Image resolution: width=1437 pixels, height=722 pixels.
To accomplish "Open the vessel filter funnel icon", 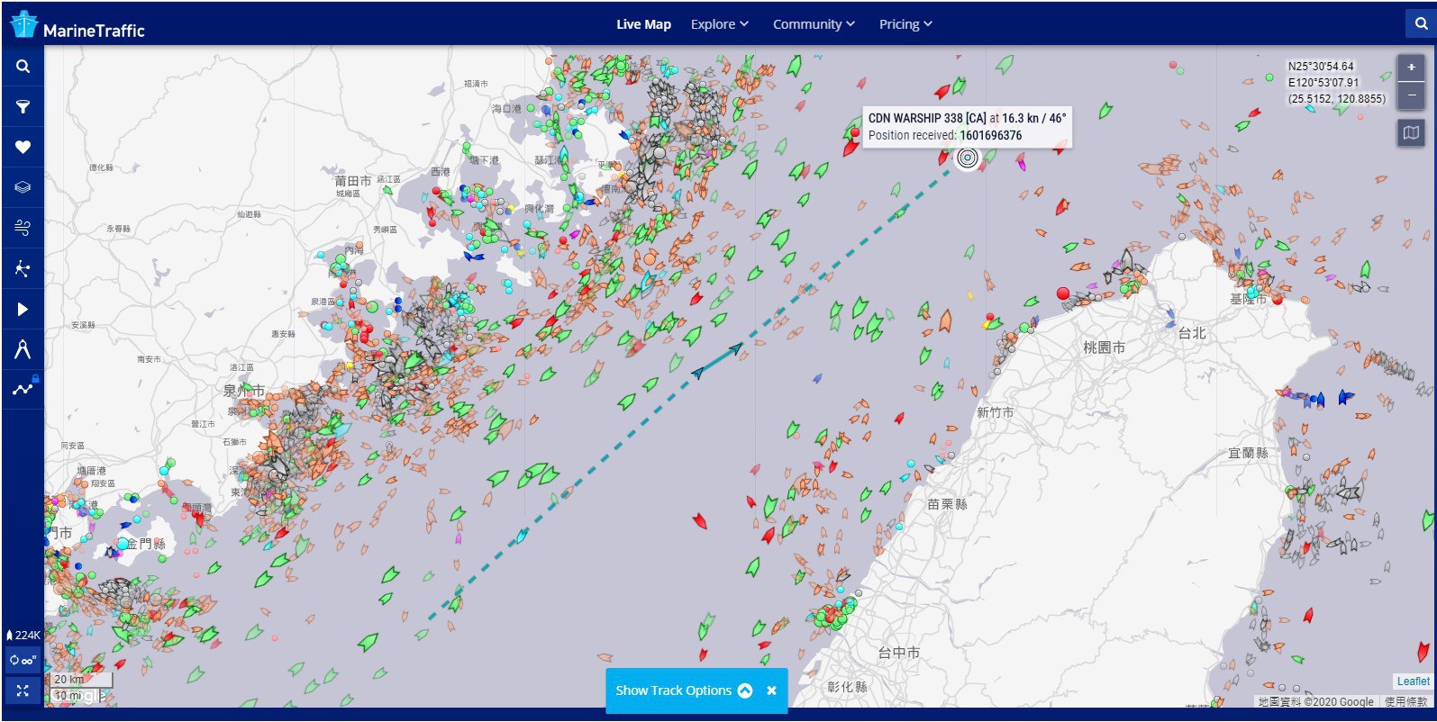I will click(x=23, y=107).
